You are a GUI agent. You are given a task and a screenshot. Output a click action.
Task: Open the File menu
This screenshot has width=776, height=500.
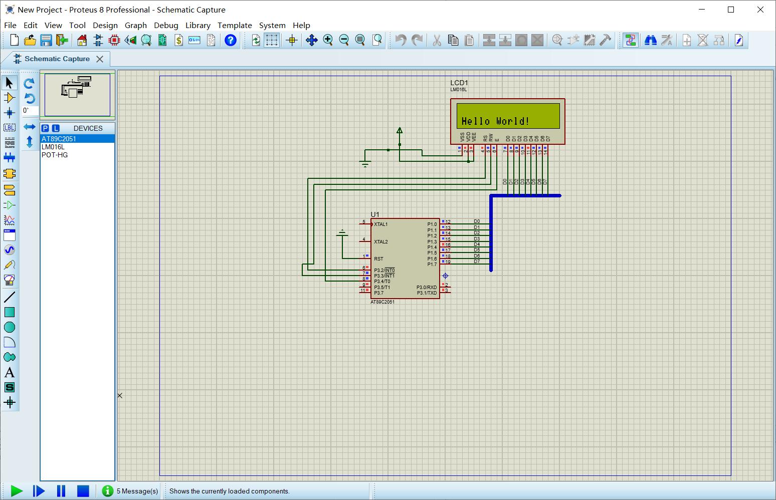[10, 25]
